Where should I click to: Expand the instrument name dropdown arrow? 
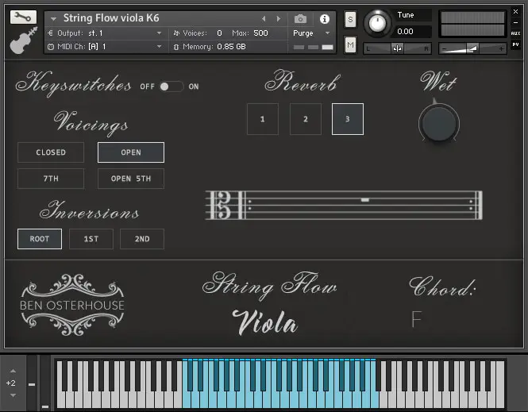53,19
